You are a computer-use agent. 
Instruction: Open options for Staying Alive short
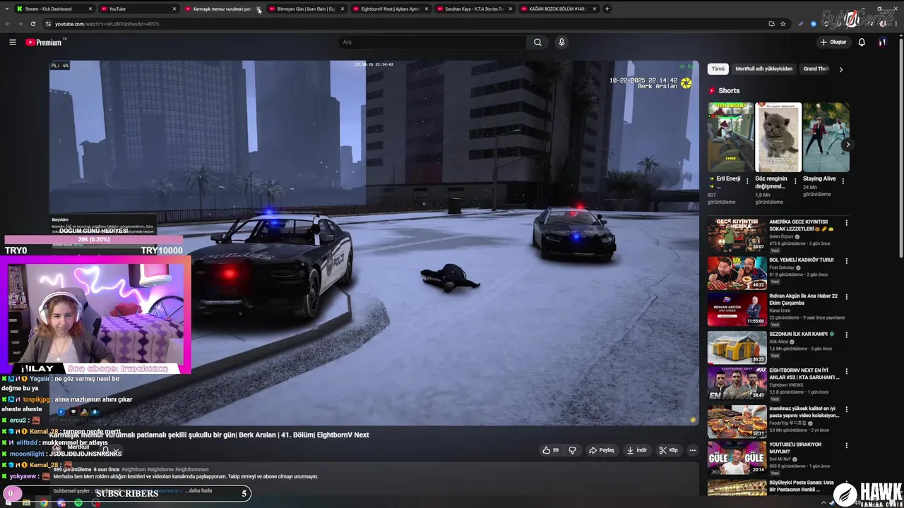843,181
